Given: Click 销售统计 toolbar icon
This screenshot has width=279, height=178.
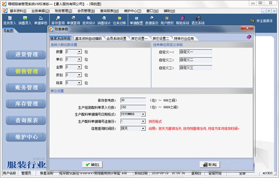Looking at the screenshot, I should [x=104, y=20].
